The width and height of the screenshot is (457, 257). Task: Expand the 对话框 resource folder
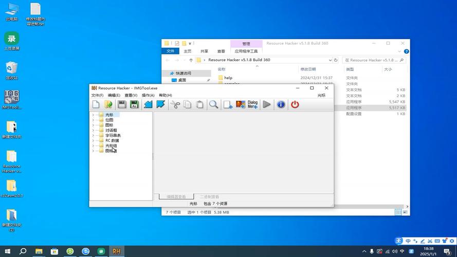click(x=94, y=130)
